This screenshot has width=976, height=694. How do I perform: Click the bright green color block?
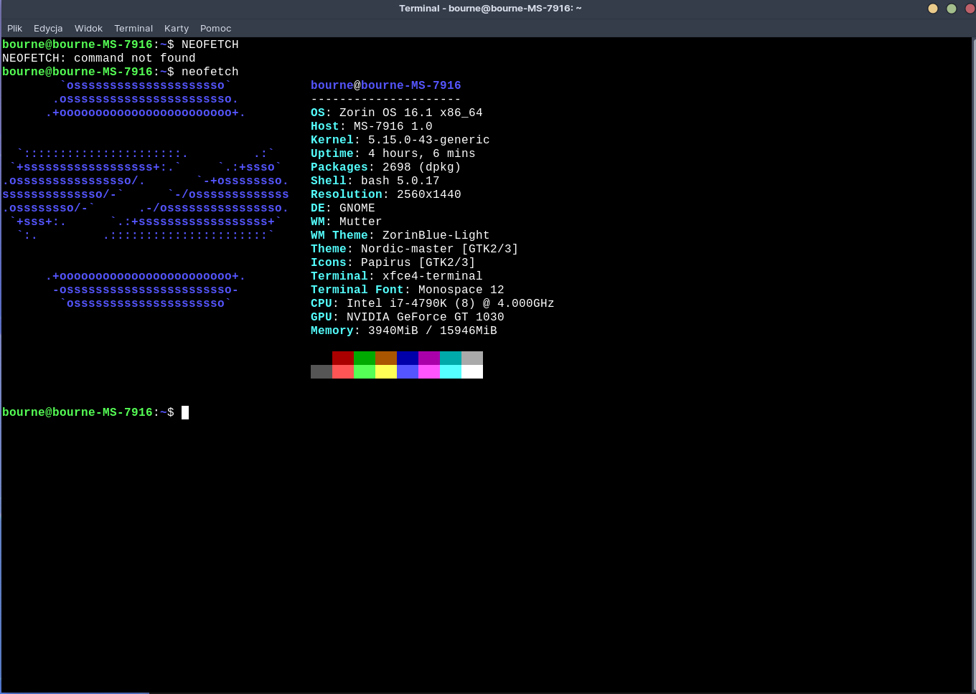(365, 371)
